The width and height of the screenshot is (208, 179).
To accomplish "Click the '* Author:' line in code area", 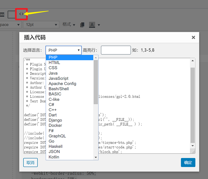I will (35, 83).
